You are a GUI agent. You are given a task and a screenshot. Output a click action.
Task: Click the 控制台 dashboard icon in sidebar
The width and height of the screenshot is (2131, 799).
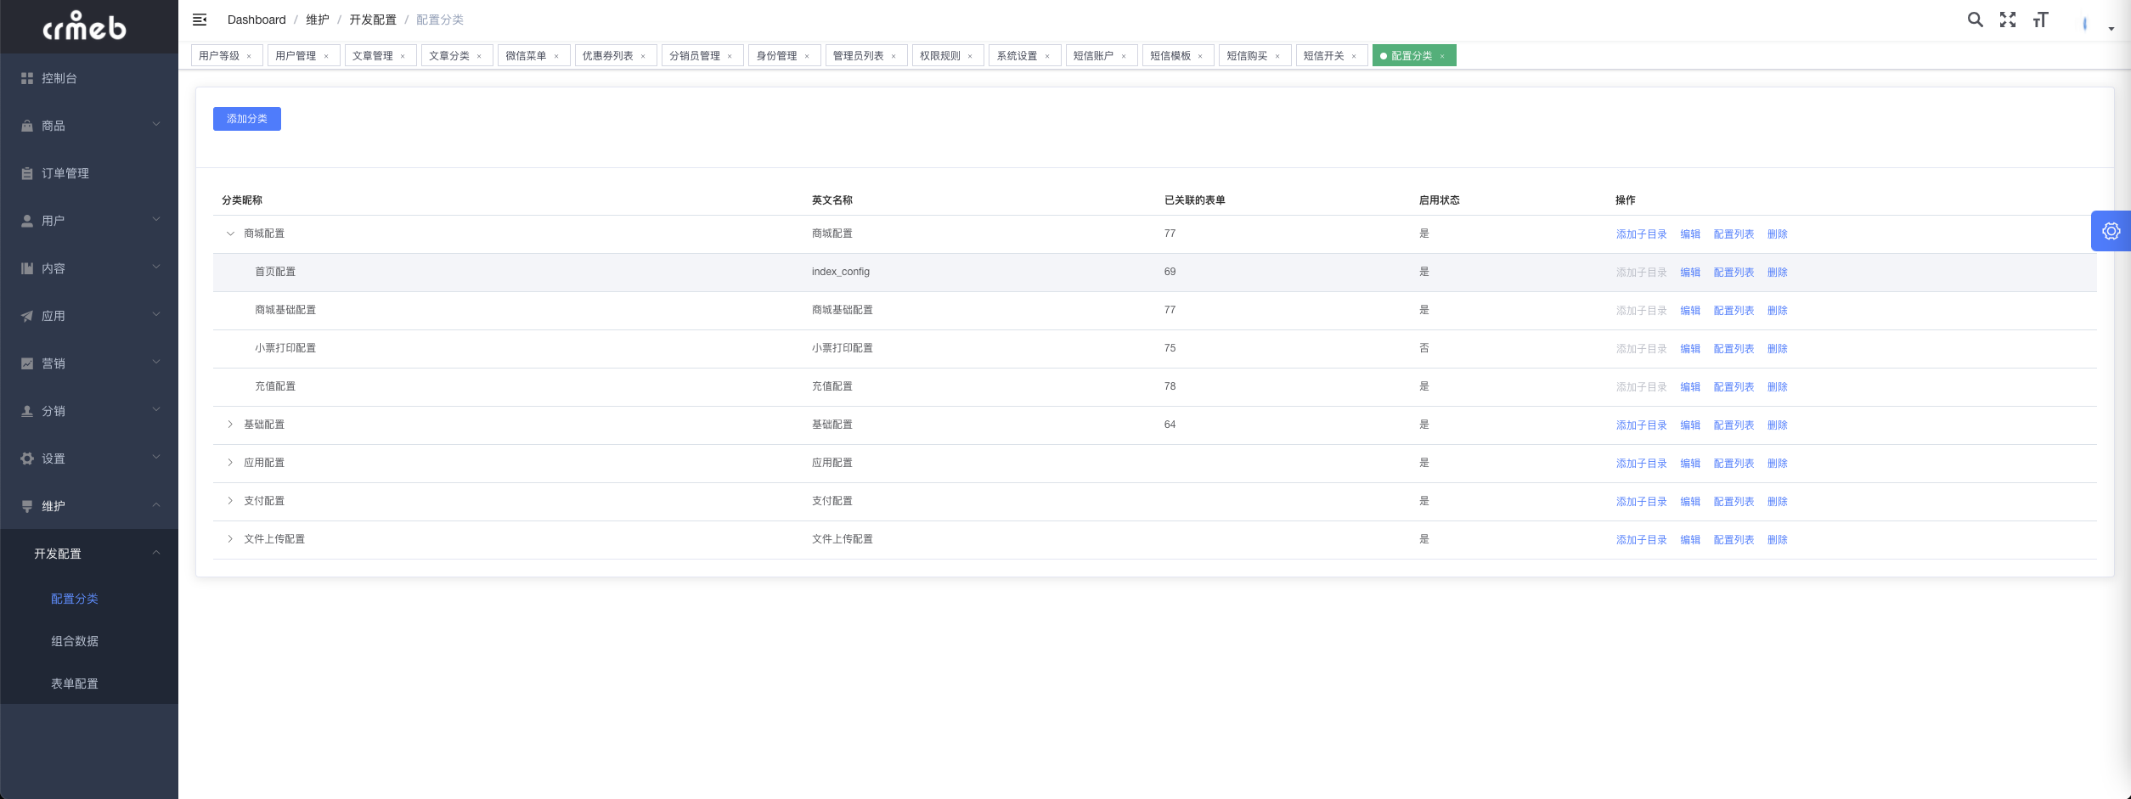(x=27, y=78)
